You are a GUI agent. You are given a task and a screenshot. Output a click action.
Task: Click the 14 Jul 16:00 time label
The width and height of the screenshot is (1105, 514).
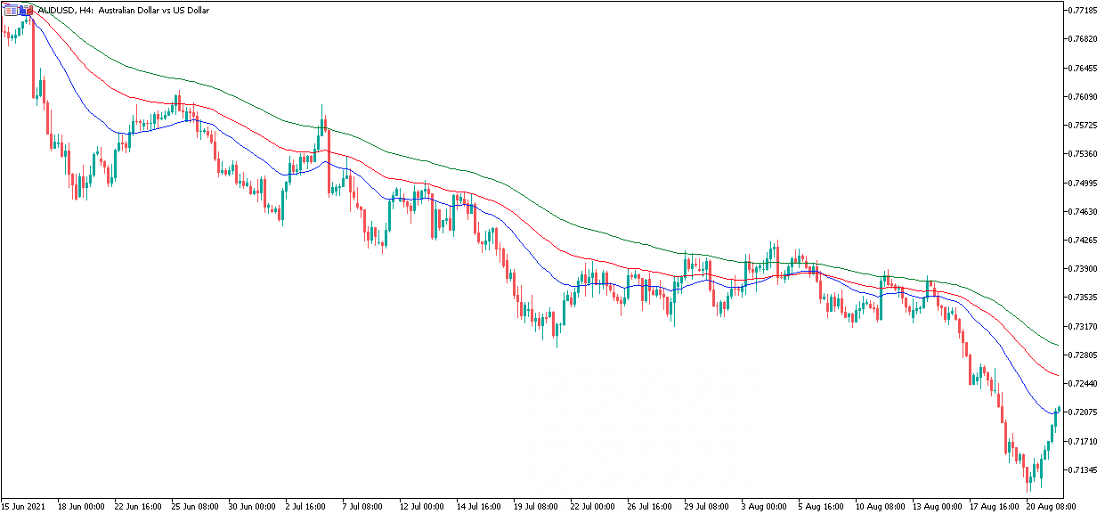point(480,506)
